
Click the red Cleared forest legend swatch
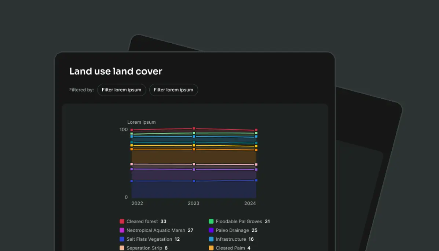tap(122, 221)
